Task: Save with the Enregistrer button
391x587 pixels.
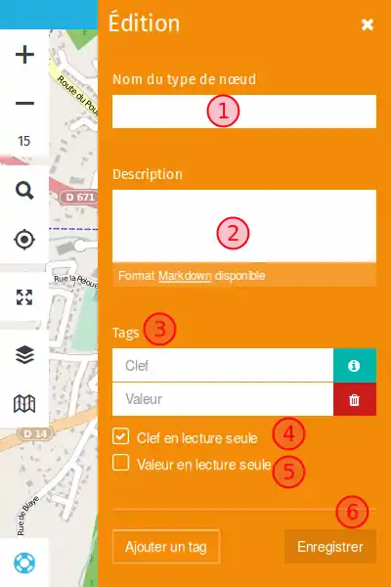Action: coord(330,547)
